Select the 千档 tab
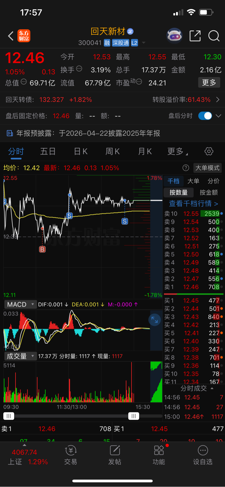 [x=173, y=181]
